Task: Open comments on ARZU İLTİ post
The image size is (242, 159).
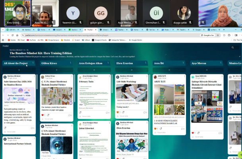Action: coord(182,129)
